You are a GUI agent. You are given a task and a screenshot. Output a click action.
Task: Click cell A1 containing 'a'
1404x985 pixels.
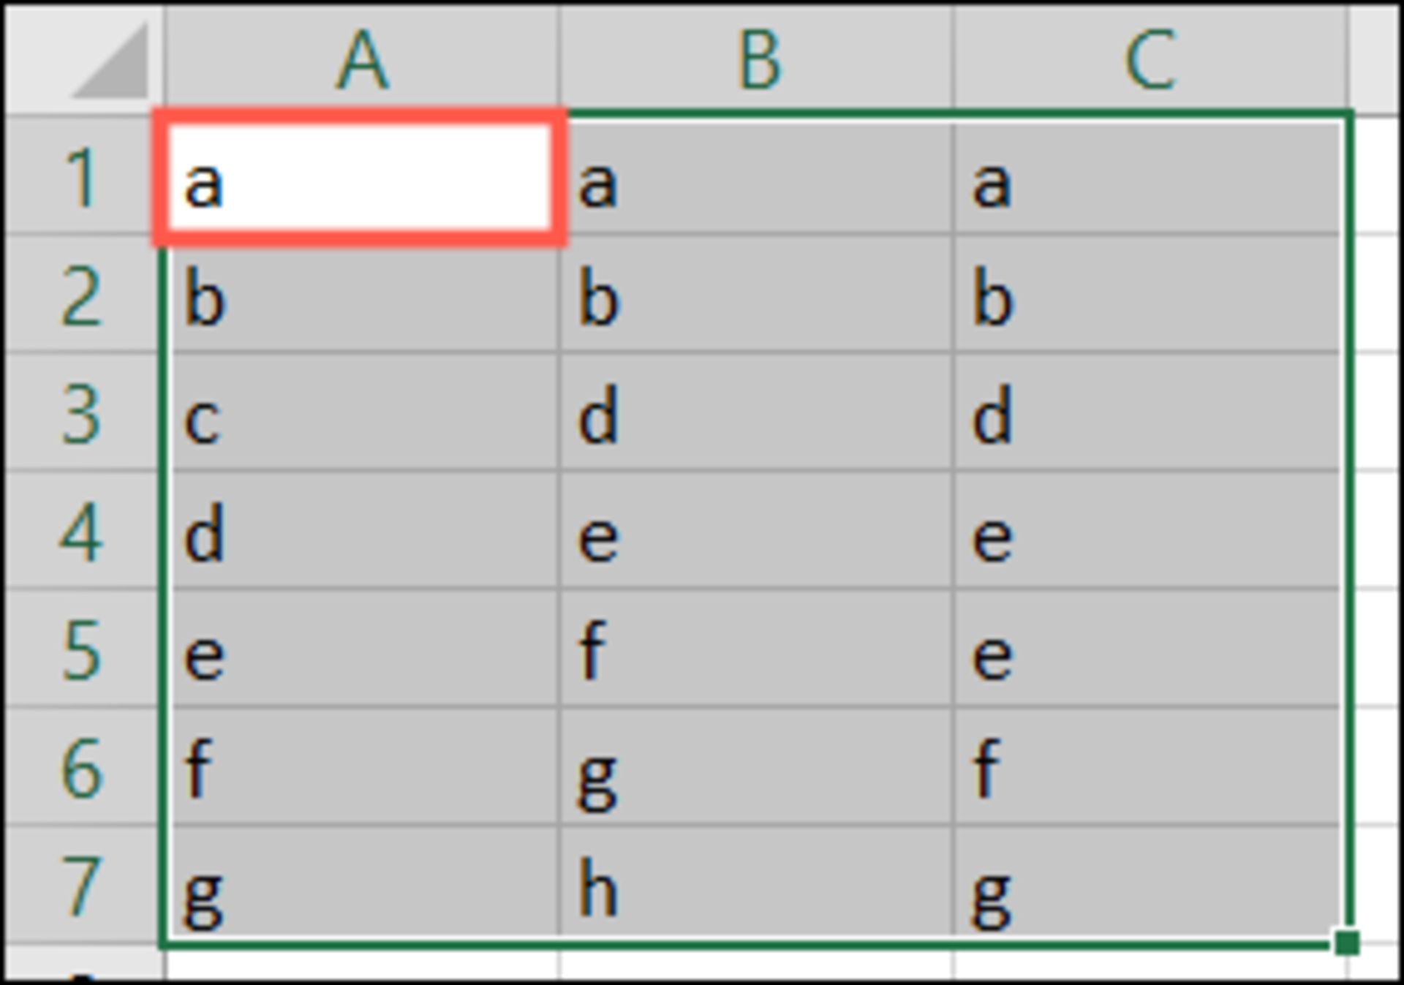360,177
